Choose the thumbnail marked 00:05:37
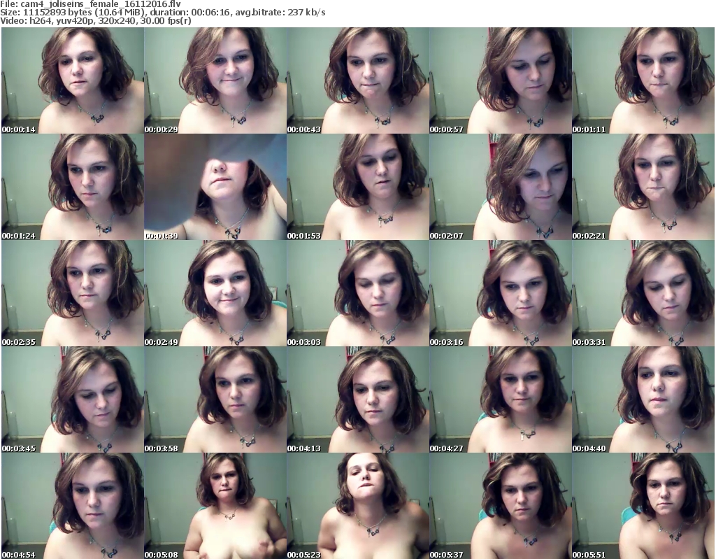The height and width of the screenshot is (559, 716). 501,506
